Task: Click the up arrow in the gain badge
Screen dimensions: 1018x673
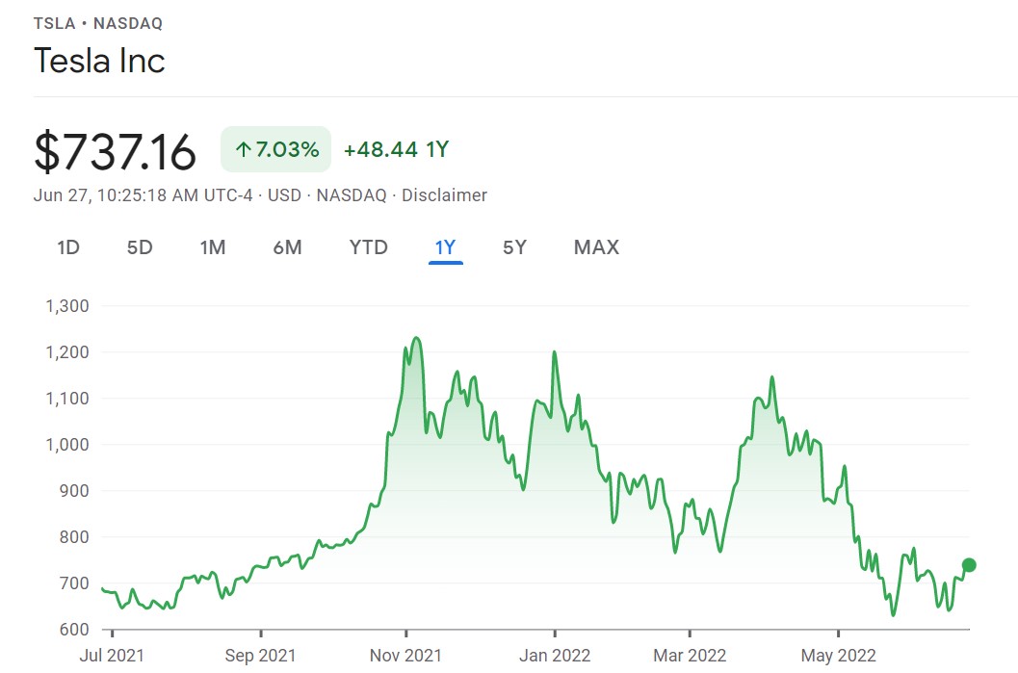Action: pyautogui.click(x=244, y=150)
